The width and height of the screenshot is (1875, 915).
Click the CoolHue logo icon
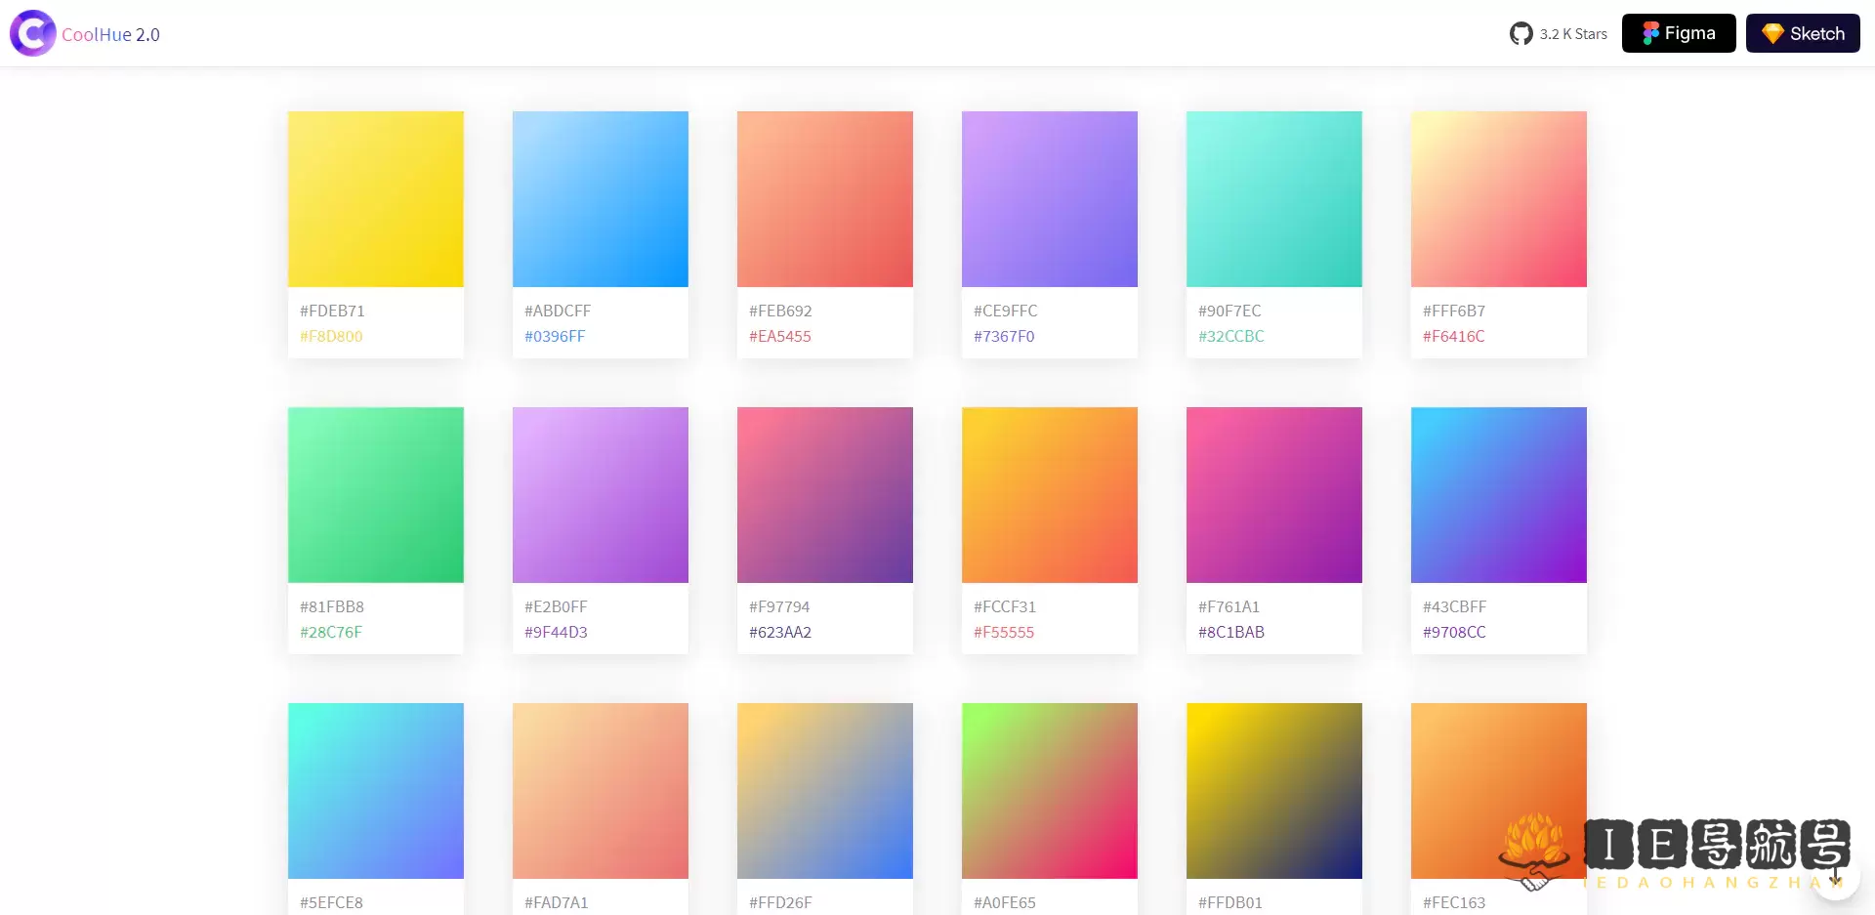[32, 32]
